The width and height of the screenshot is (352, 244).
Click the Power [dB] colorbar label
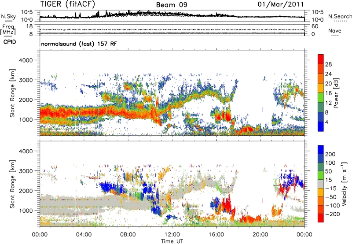pos(336,93)
